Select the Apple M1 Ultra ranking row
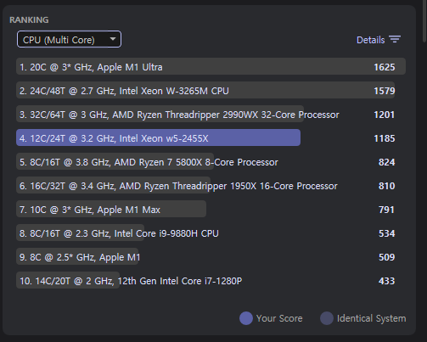 (x=211, y=67)
